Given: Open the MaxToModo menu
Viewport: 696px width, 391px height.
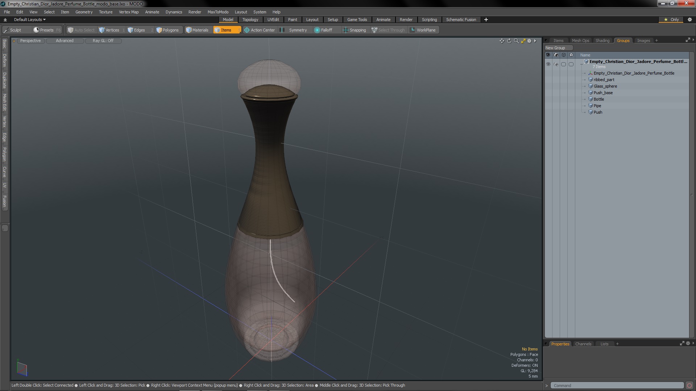Looking at the screenshot, I should click(218, 12).
